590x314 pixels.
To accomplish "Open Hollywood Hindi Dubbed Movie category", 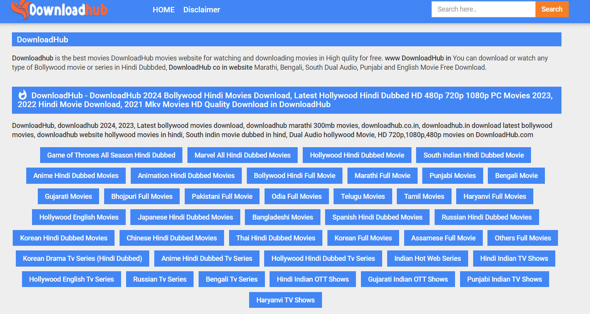I will click(357, 155).
